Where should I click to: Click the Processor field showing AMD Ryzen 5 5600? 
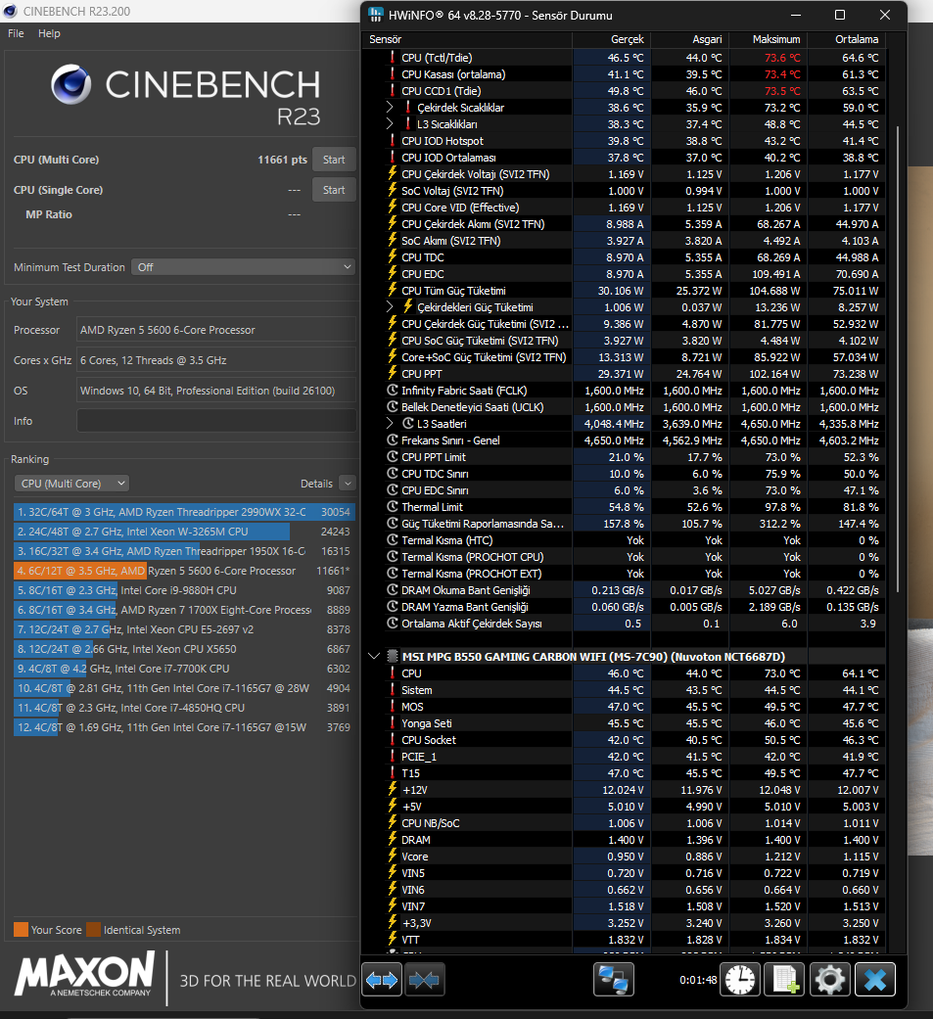[x=215, y=330]
